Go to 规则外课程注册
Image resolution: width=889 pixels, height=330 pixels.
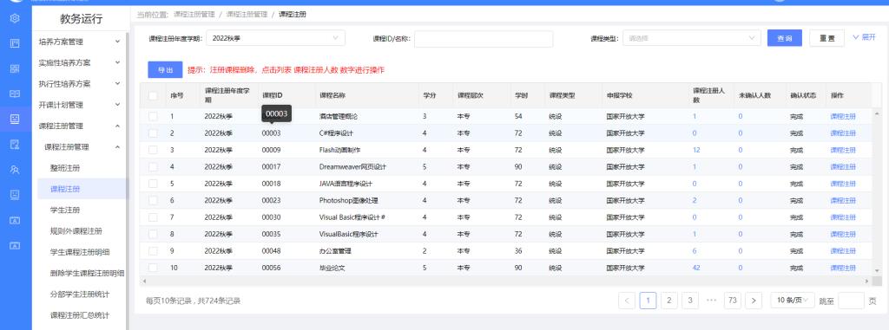pyautogui.click(x=76, y=231)
